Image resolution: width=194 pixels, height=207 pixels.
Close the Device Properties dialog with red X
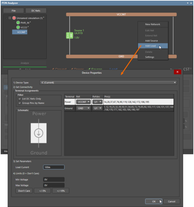[177, 72]
